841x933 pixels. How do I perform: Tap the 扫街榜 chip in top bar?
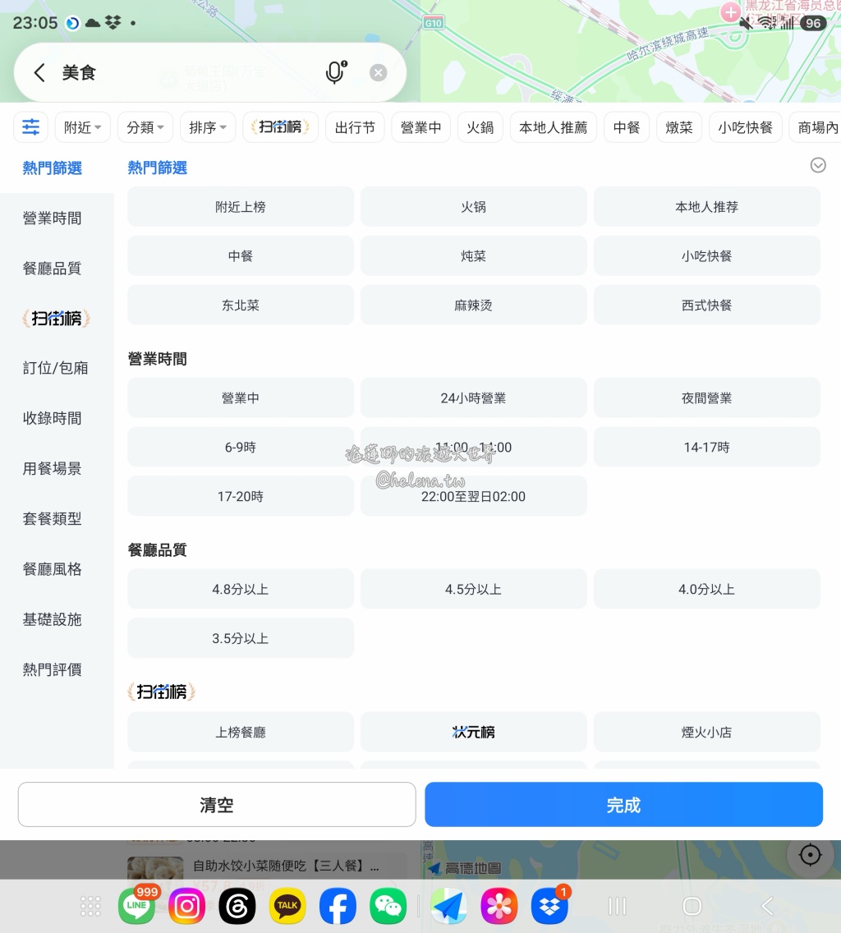coord(280,126)
